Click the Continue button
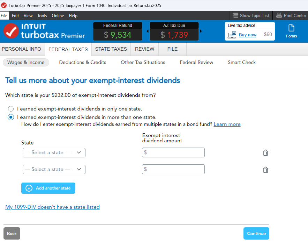The width and height of the screenshot is (308, 249). pyautogui.click(x=256, y=234)
